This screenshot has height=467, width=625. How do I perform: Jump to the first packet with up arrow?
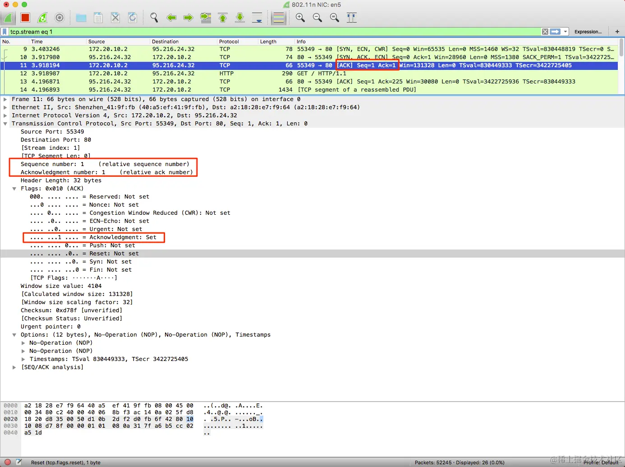click(x=223, y=18)
